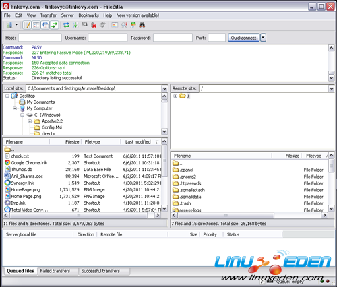Open the Transfer menu

49,15
